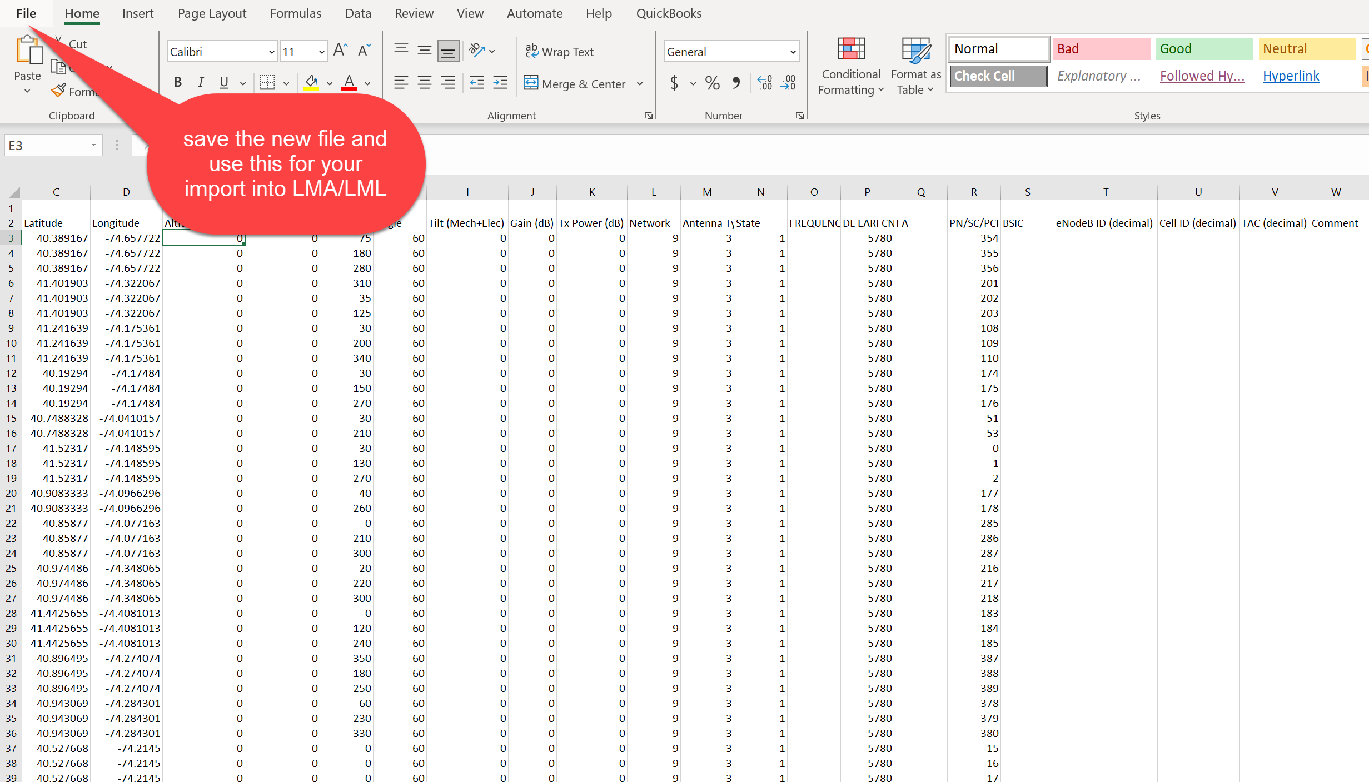Apply the red font color

click(349, 83)
